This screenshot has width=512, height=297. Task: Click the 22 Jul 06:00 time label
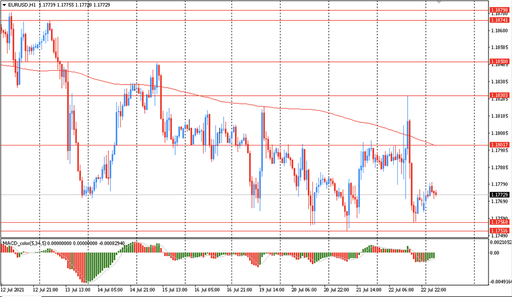pyautogui.click(x=401, y=290)
